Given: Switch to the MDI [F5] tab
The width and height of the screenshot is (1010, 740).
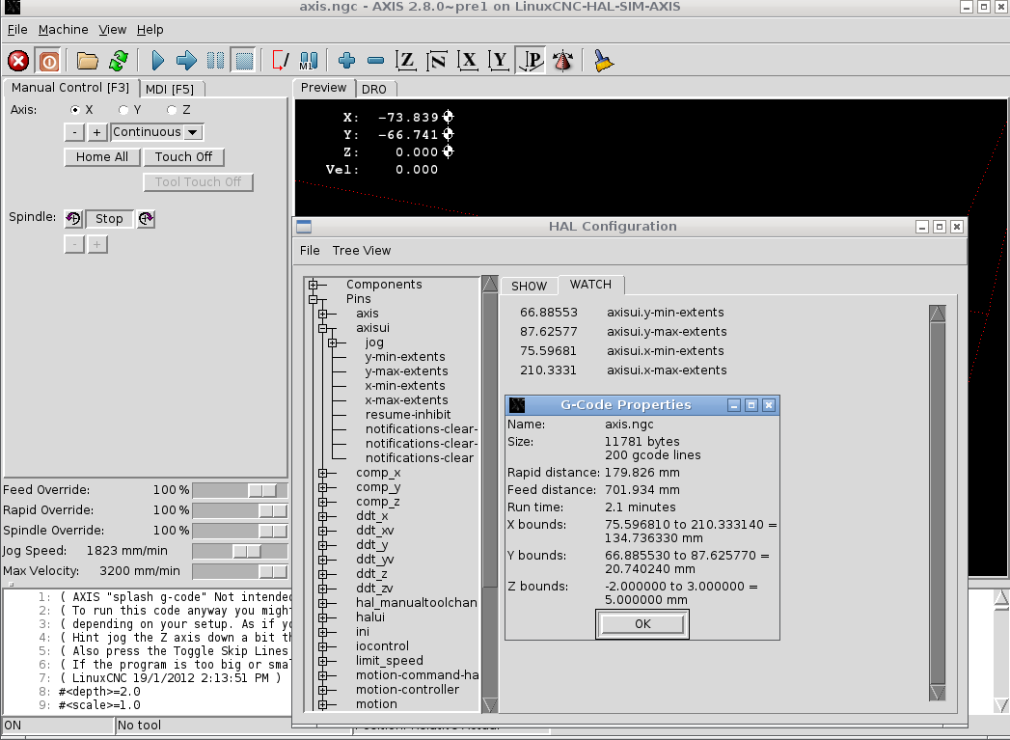Looking at the screenshot, I should [x=170, y=89].
